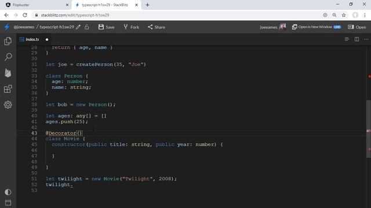The width and height of the screenshot is (371, 208).
Task: Save the project
Action: point(107,27)
